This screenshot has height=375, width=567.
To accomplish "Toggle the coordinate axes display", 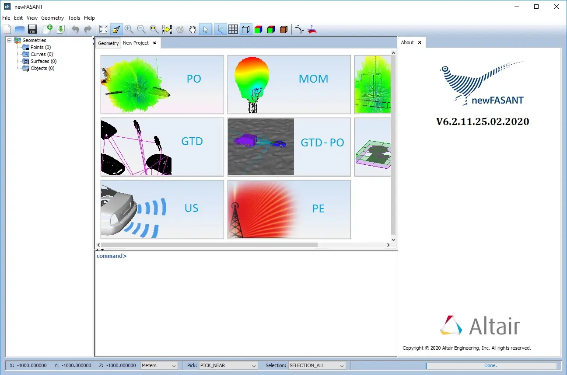I will [x=220, y=29].
